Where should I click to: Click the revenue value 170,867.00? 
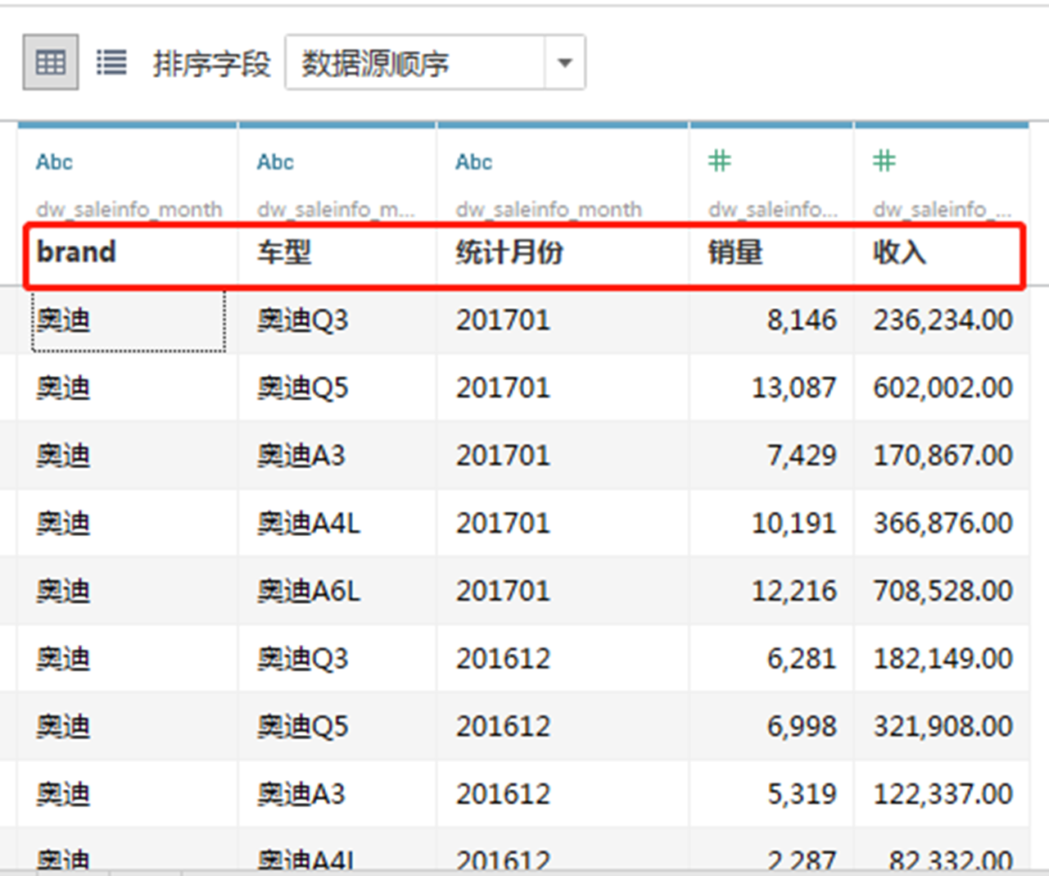943,456
